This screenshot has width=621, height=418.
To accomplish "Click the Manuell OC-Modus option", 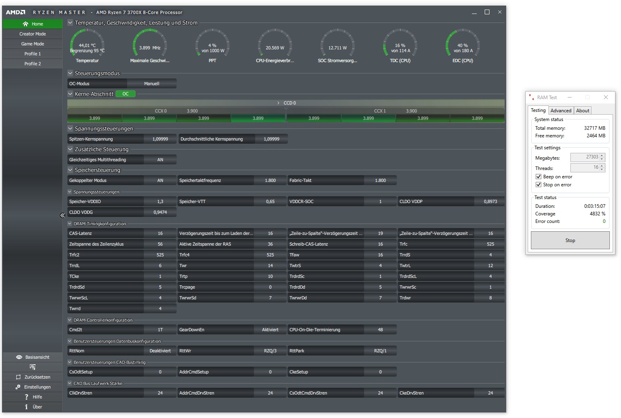I will tap(152, 84).
